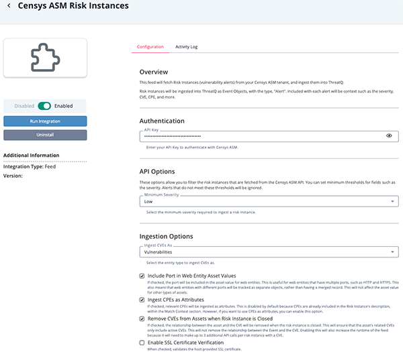Run the integration now
Viewport: 403px width, 352px height.
coord(45,121)
